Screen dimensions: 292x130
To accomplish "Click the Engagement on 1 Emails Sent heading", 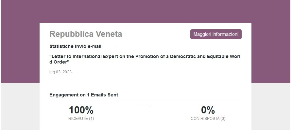I will coord(84,95).
